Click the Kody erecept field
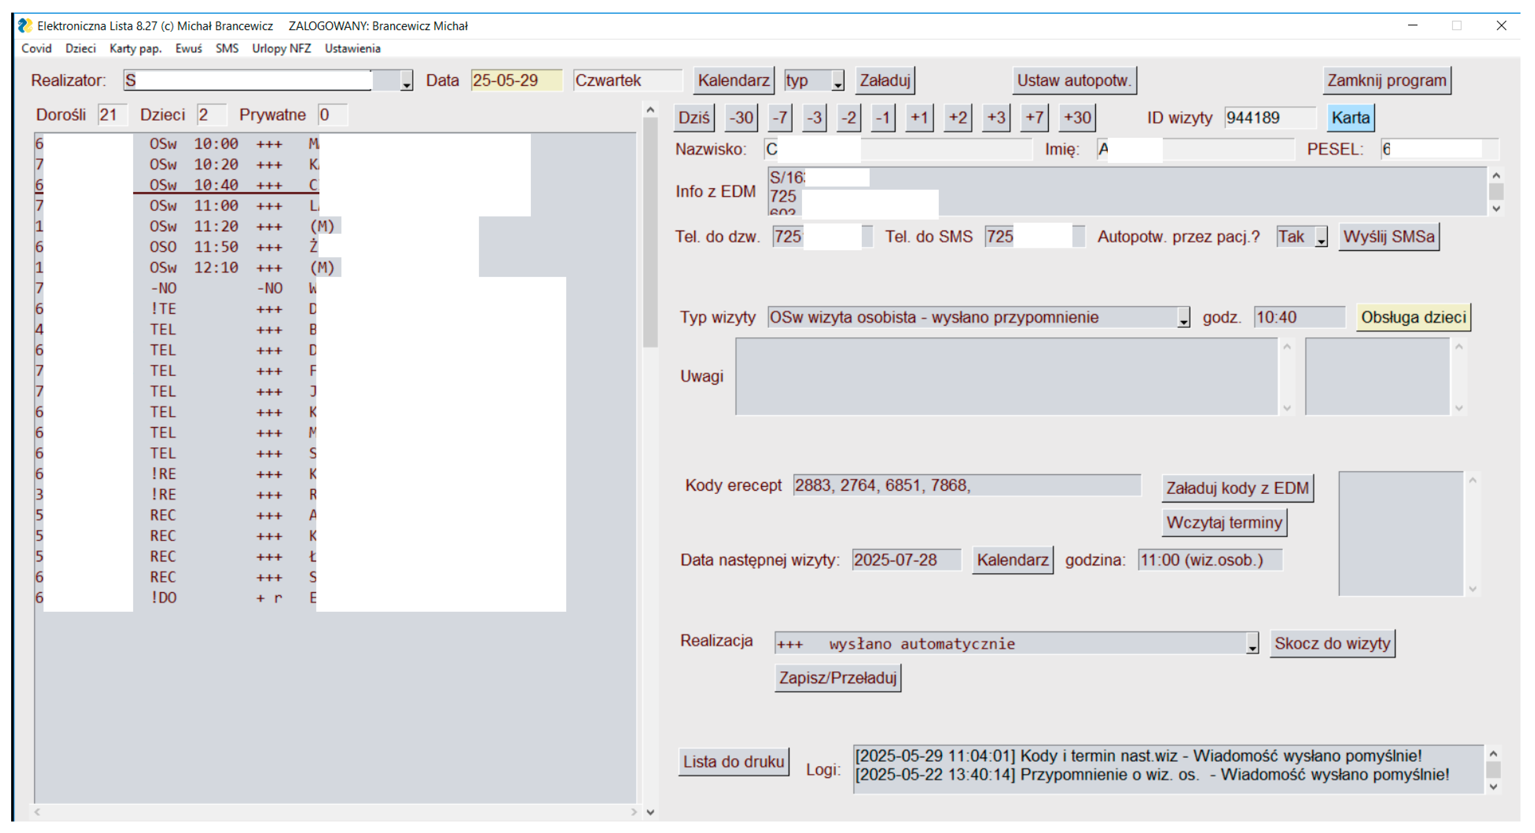This screenshot has height=833, width=1535. [x=966, y=485]
